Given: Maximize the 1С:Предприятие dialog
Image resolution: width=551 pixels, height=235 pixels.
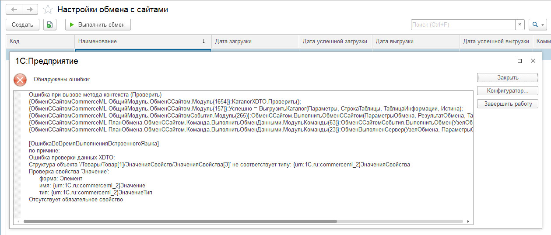Looking at the screenshot, I should point(519,61).
